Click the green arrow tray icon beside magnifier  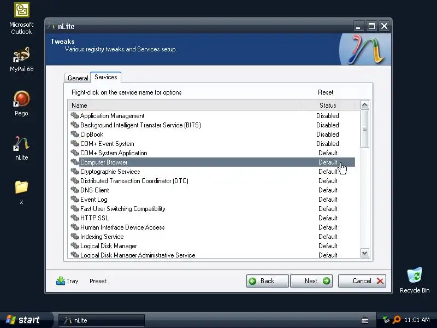pyautogui.click(x=386, y=320)
